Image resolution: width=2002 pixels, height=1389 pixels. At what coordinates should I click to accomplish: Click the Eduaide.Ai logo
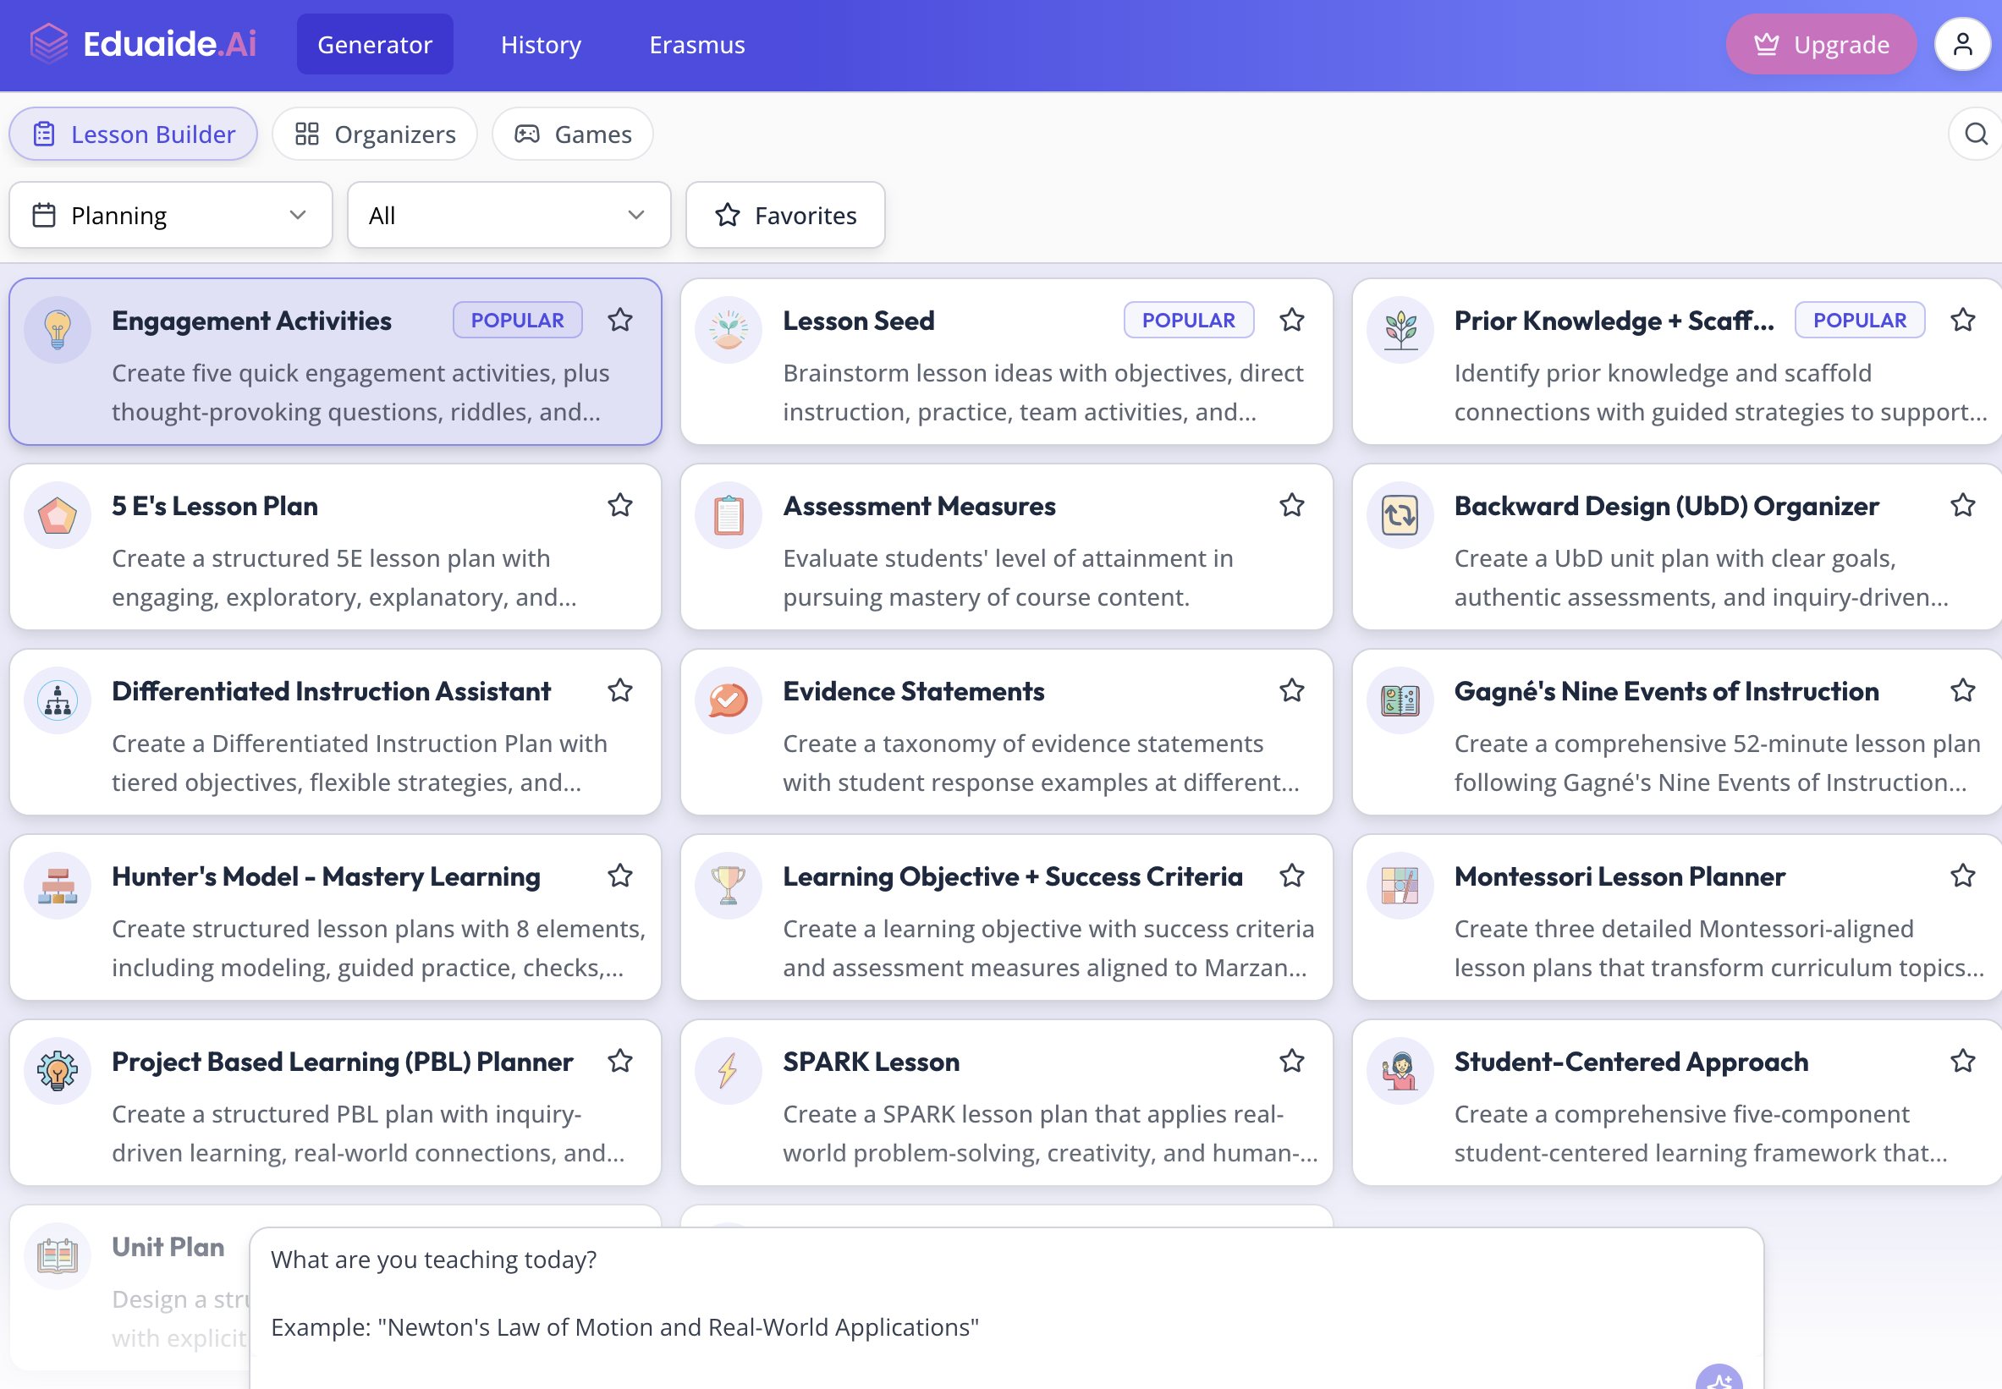point(143,43)
